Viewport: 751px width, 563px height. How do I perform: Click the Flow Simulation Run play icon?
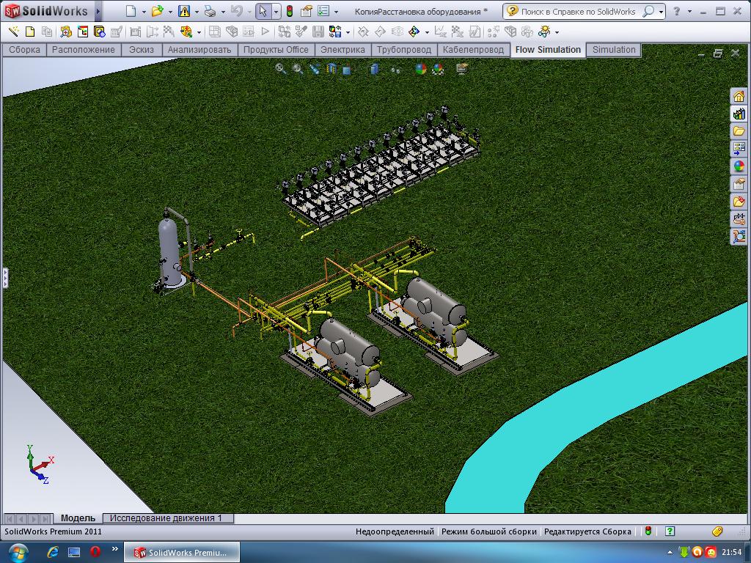(x=265, y=32)
